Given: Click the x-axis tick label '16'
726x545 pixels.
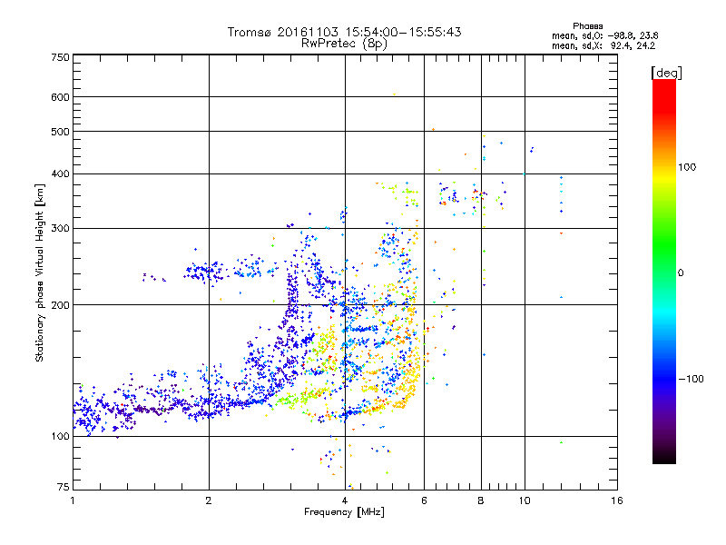Looking at the screenshot, I should click(617, 500).
